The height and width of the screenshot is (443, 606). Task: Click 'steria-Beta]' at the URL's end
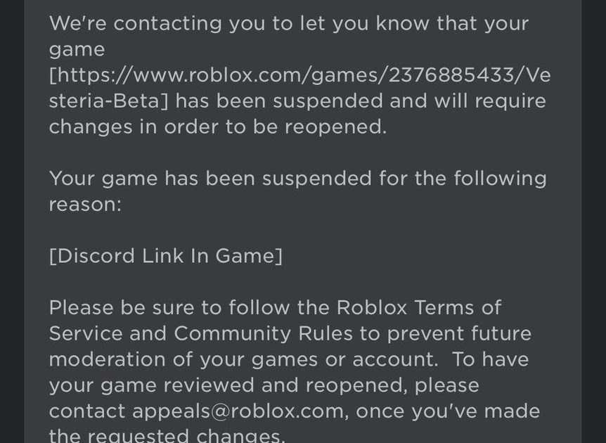[x=109, y=101]
